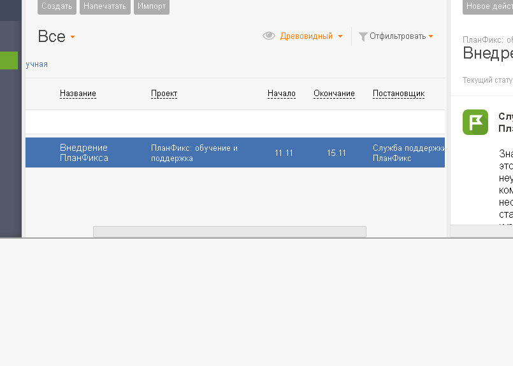This screenshot has width=513, height=366.
Task: Click the Новое действие button
Action: click(x=488, y=6)
